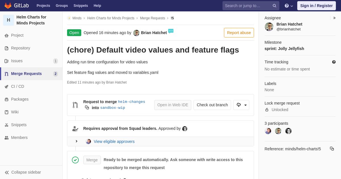Image resolution: width=341 pixels, height=179 pixels.
Task: Open the View eligible approvers link
Action: [114, 141]
